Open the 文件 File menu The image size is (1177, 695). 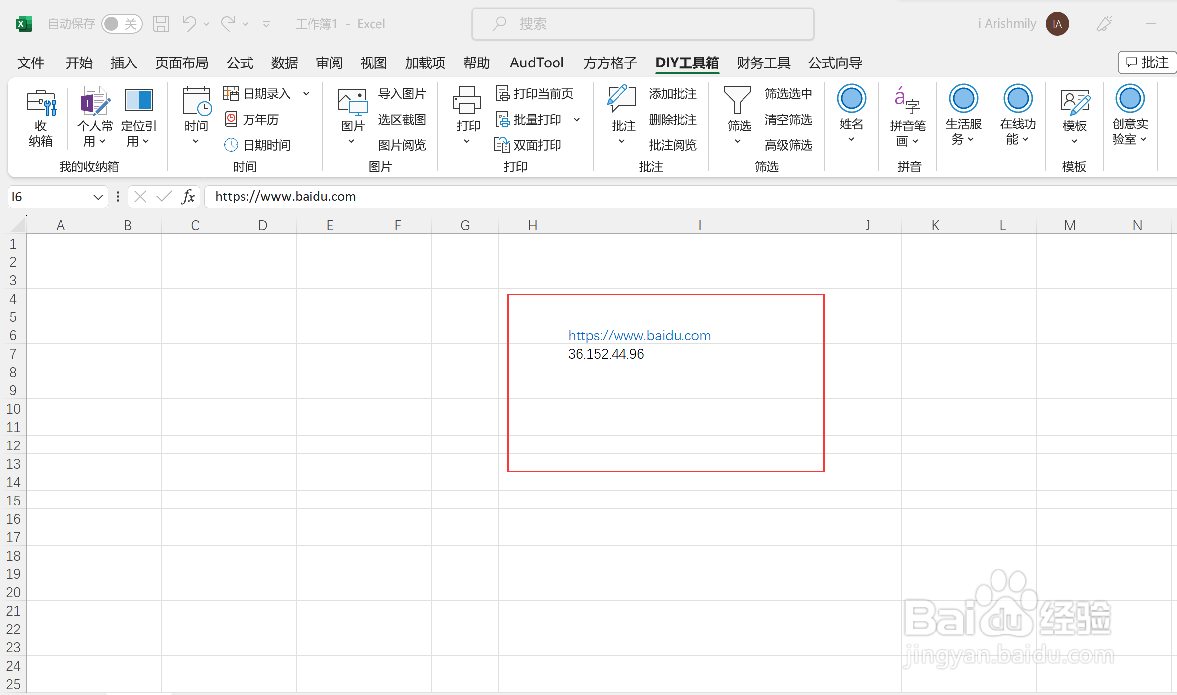click(31, 63)
